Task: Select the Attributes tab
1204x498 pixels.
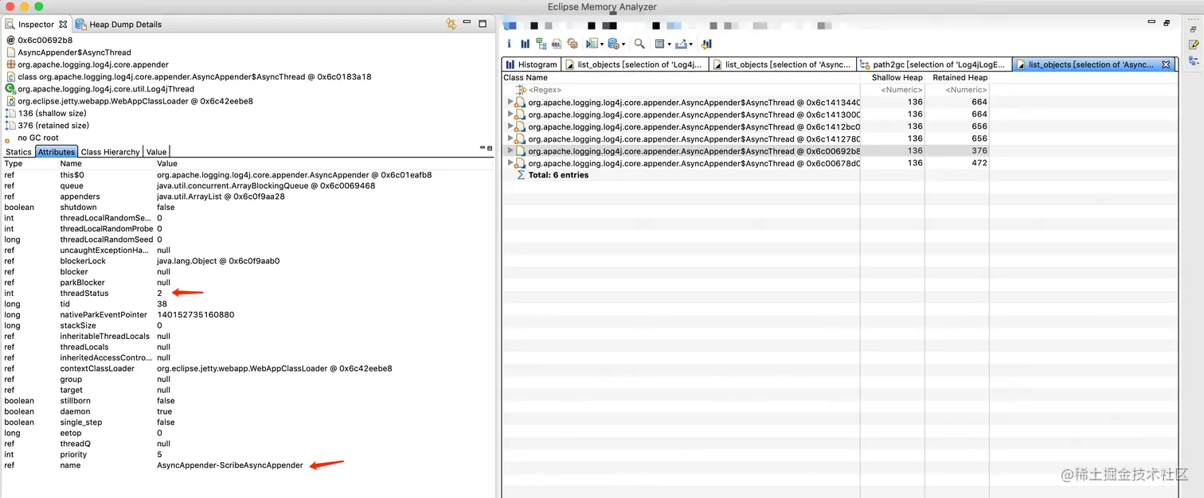Action: [x=57, y=152]
